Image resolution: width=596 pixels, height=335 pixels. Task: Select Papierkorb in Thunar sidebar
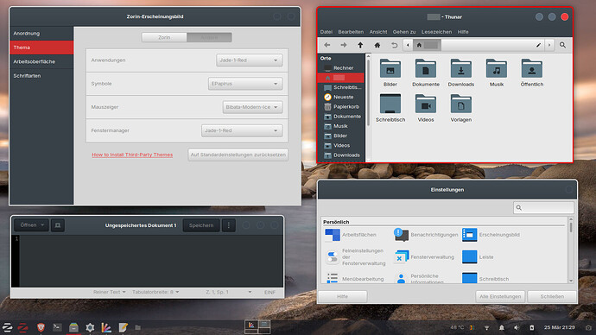click(x=341, y=107)
